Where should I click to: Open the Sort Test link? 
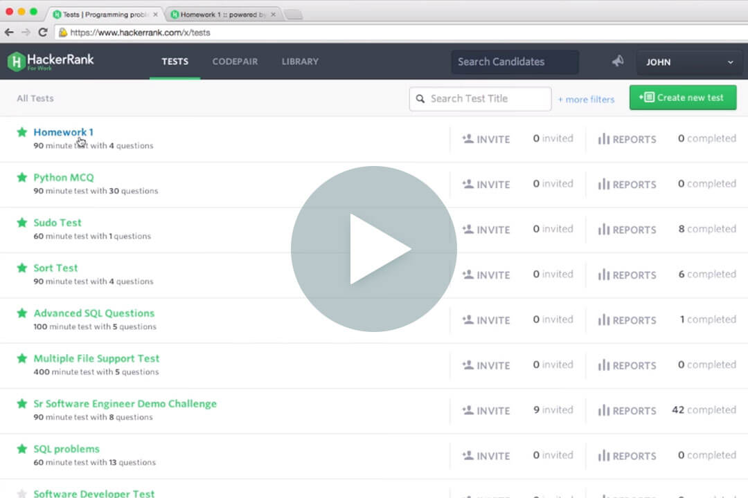point(55,268)
